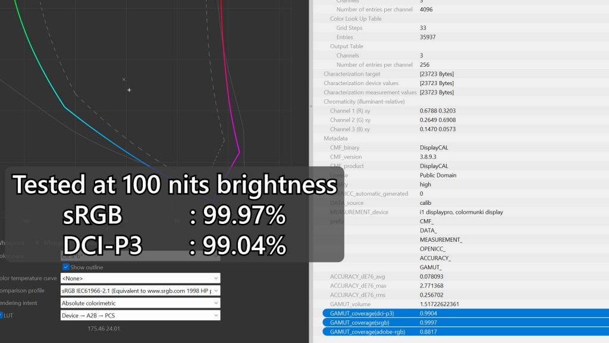609x343 pixels.
Task: Open the Color temperature curve dropdown
Action: (140, 278)
